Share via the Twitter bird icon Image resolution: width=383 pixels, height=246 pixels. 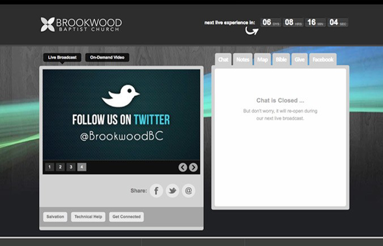click(172, 191)
